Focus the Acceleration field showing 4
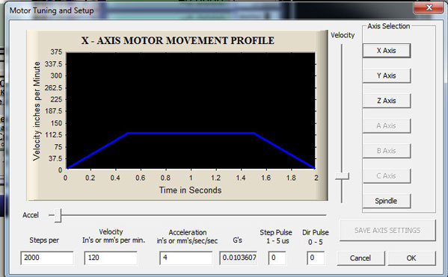This screenshot has height=277, width=448. pos(186,258)
